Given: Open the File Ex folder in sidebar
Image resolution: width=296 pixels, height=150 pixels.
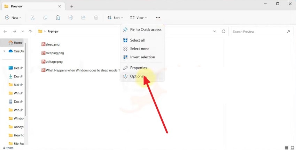Looking at the screenshot, I should click(x=16, y=144).
